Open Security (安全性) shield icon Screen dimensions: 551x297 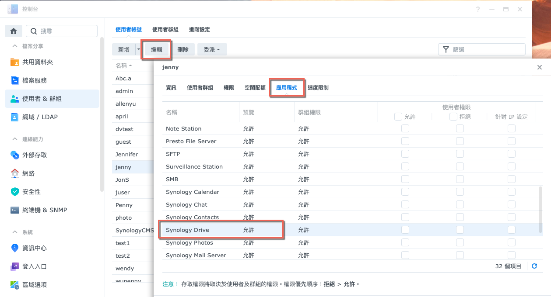(x=15, y=192)
